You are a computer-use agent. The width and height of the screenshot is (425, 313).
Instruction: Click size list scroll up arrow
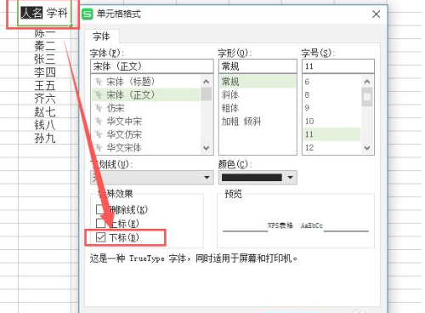click(x=367, y=82)
